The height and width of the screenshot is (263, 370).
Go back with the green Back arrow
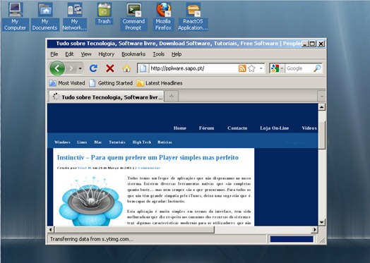click(x=57, y=68)
